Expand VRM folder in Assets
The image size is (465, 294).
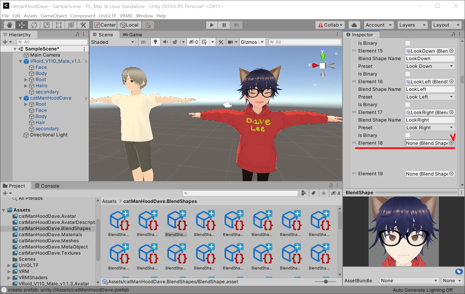pos(9,271)
